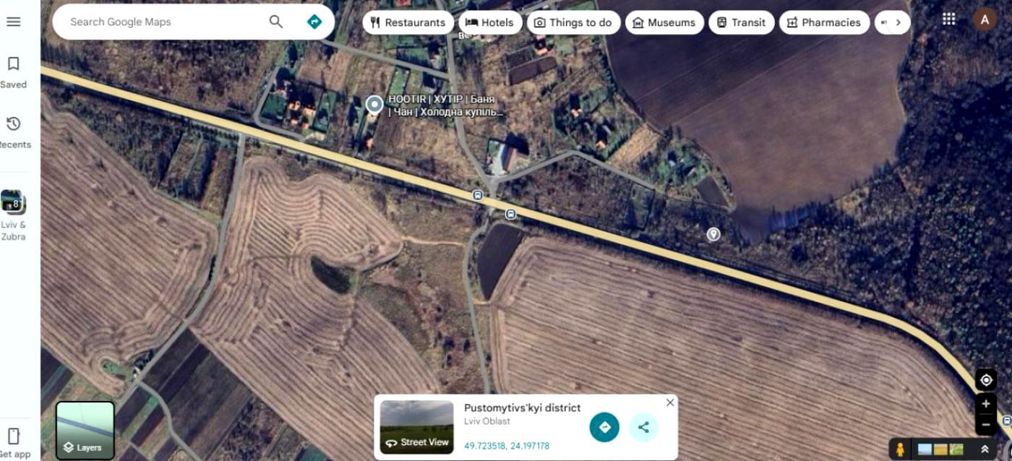The width and height of the screenshot is (1012, 461).
Task: Open the Saved places panel
Action: tap(13, 72)
